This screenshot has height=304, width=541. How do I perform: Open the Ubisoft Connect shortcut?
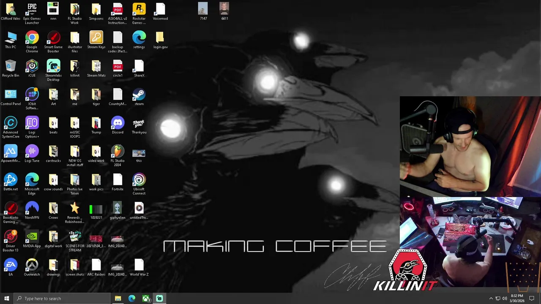(139, 184)
